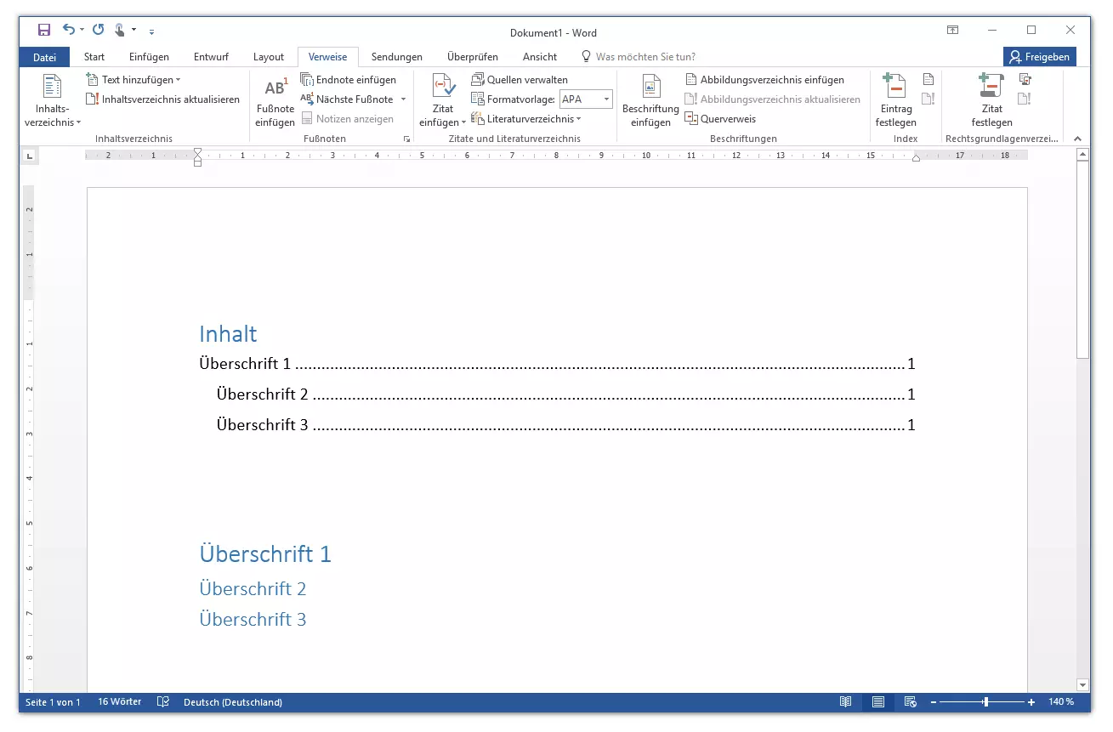Open the Einfügen tab
The height and width of the screenshot is (732, 1113).
click(149, 57)
